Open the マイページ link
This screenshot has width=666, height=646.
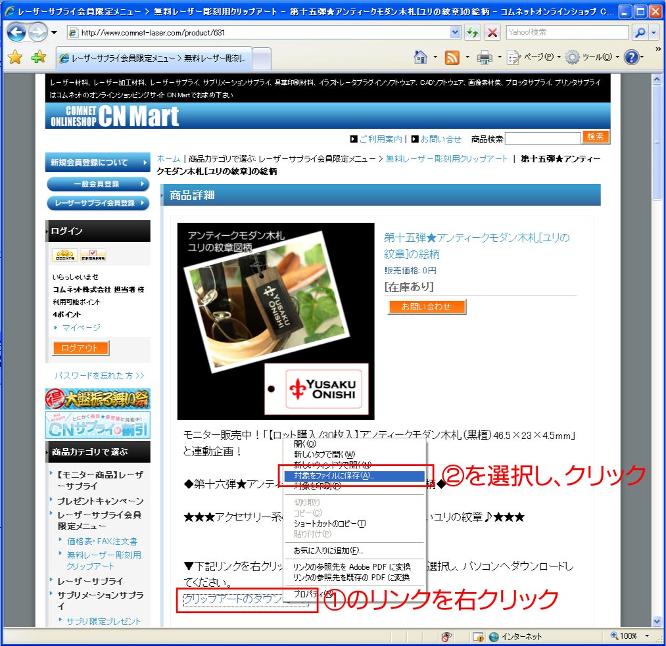(x=81, y=327)
